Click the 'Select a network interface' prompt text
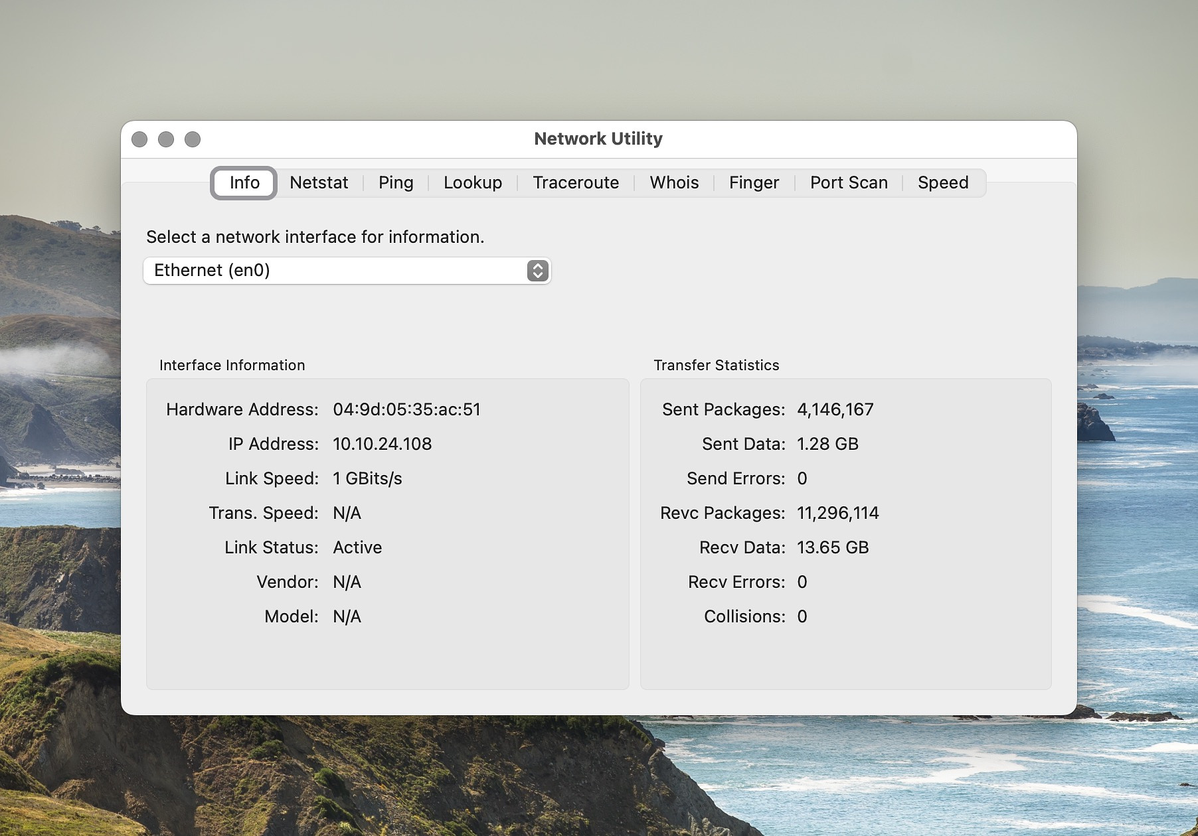The height and width of the screenshot is (836, 1198). click(315, 237)
